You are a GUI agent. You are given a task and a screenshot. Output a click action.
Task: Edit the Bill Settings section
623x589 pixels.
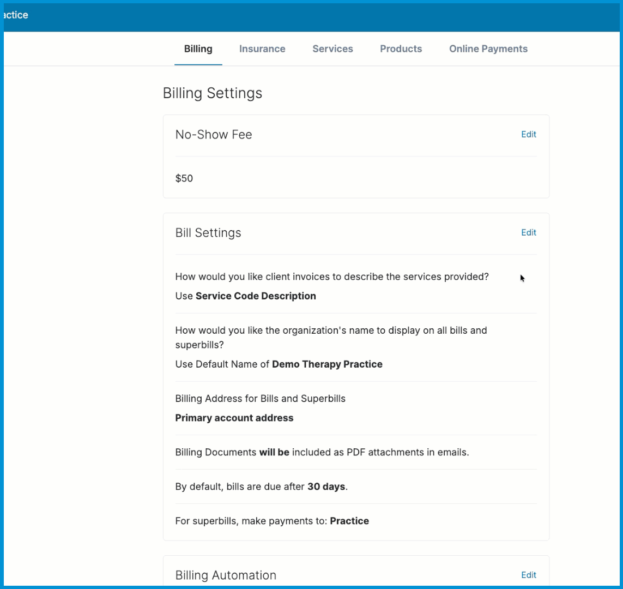point(529,232)
